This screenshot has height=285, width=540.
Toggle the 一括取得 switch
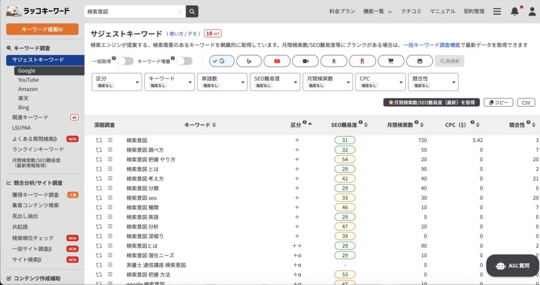click(x=125, y=61)
